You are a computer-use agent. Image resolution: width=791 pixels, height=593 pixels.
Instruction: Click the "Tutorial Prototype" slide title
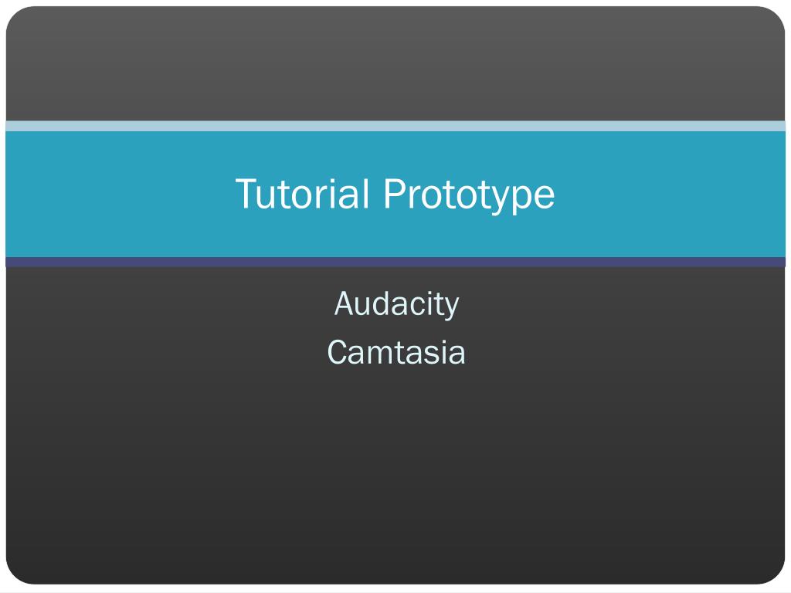(x=395, y=194)
